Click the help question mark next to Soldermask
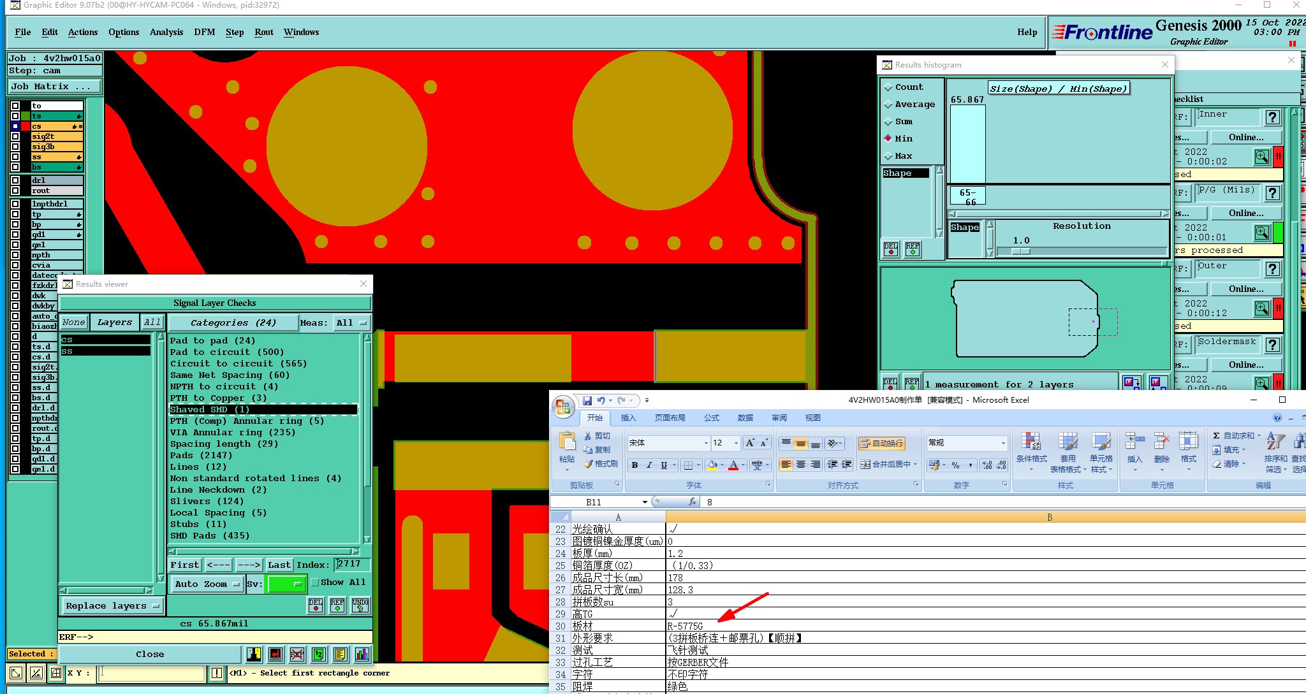The width and height of the screenshot is (1306, 694). 1272,345
